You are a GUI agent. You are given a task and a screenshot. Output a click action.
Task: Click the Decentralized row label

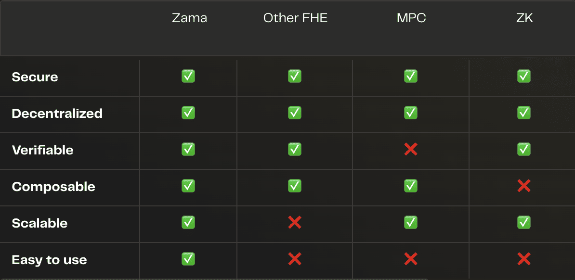[x=57, y=114]
